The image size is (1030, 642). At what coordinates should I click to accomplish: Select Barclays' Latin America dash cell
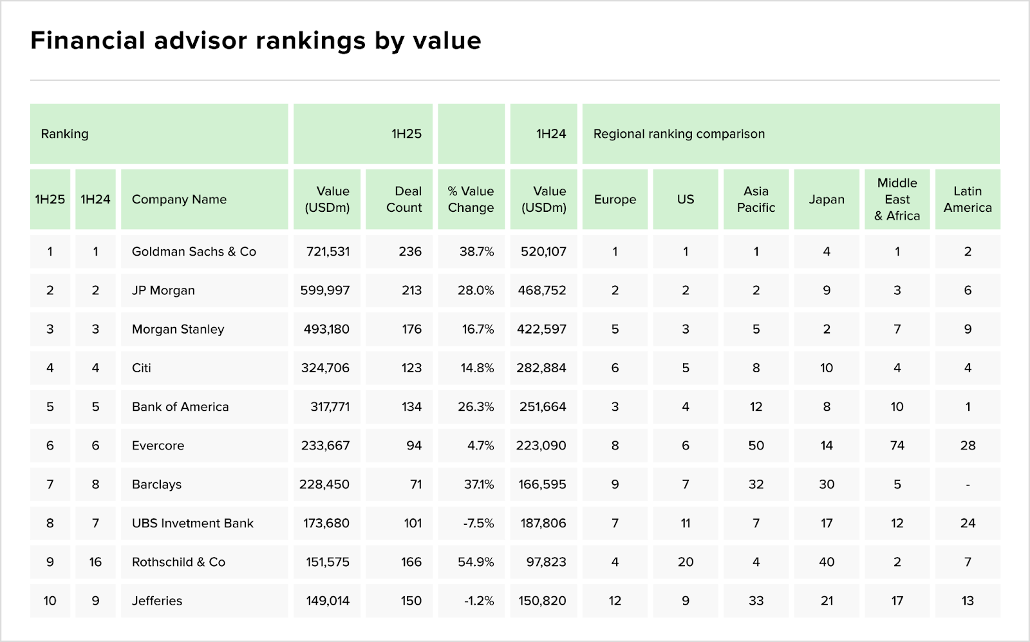[x=968, y=484]
